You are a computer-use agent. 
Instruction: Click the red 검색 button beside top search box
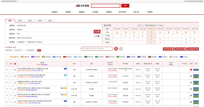[x=125, y=6]
